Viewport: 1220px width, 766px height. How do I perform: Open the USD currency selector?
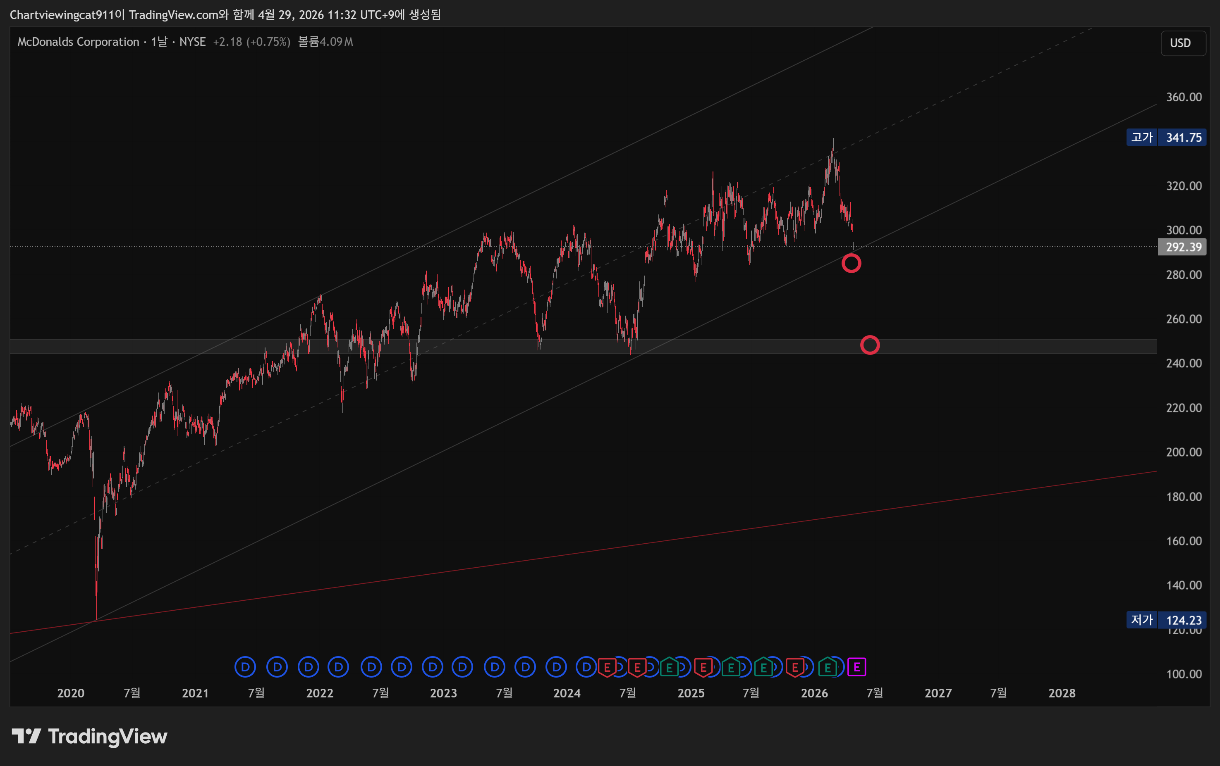click(1182, 43)
